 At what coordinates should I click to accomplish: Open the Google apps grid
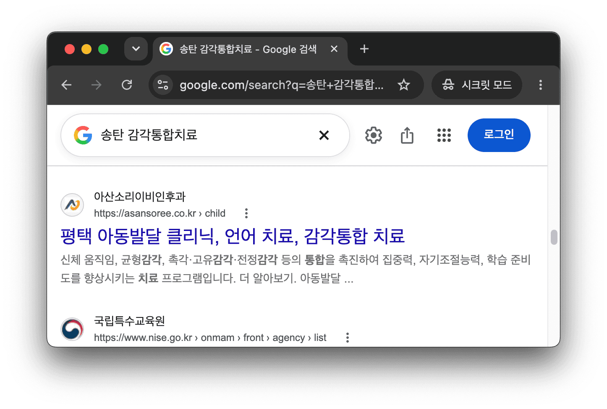click(444, 135)
